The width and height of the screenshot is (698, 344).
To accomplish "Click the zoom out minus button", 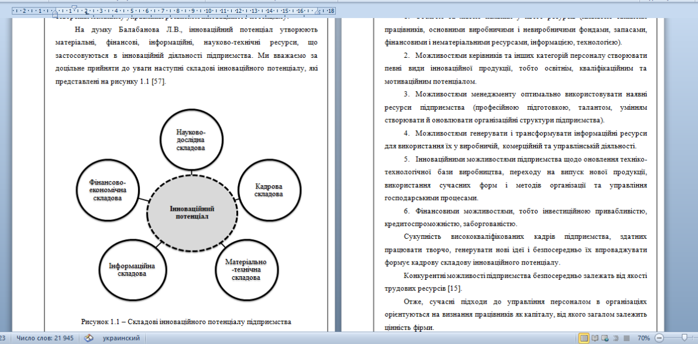I will tap(660, 338).
